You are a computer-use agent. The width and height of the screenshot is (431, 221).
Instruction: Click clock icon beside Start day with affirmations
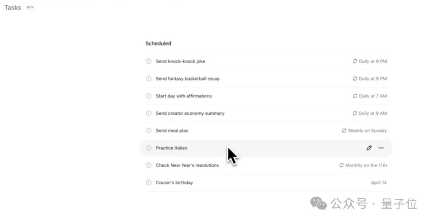pyautogui.click(x=148, y=96)
